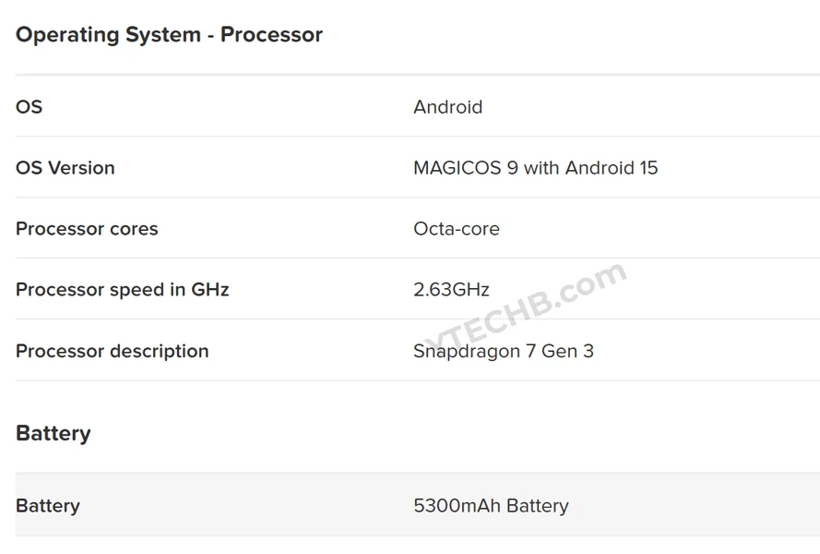
Task: Click the 5300mAh Battery value
Action: point(491,506)
